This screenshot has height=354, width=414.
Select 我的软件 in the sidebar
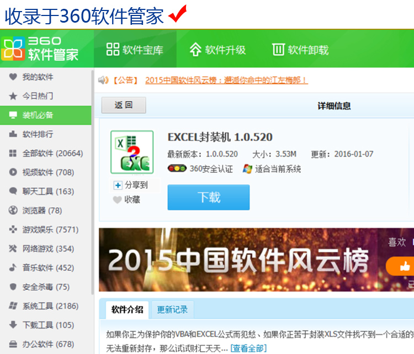tap(46, 77)
